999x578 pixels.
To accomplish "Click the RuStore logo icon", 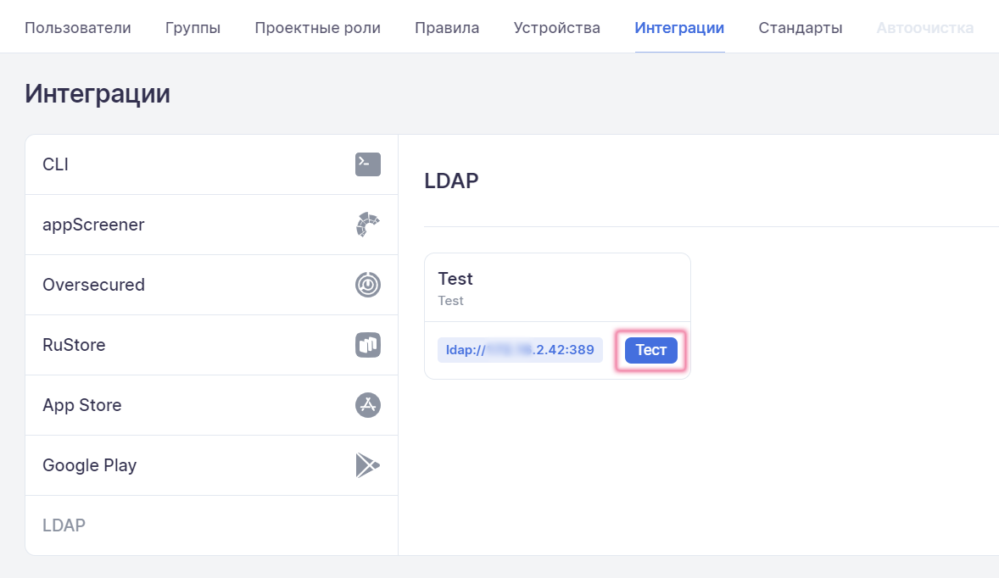I will [x=367, y=345].
